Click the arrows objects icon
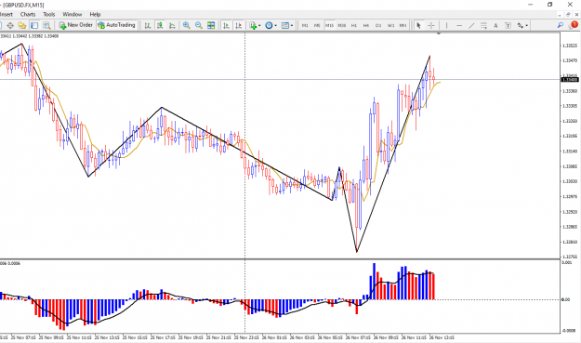This screenshot has height=343, width=581. click(x=521, y=25)
